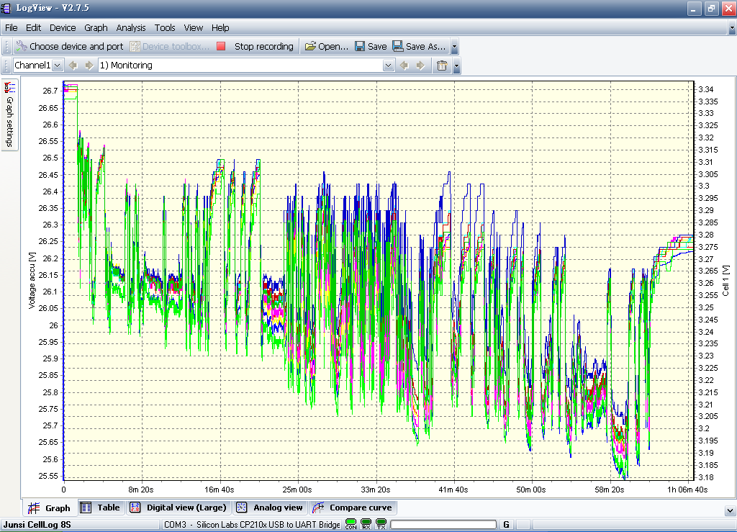Click the bottom-right tab list dropdown arrow
The height and width of the screenshot is (532, 737).
(x=730, y=510)
